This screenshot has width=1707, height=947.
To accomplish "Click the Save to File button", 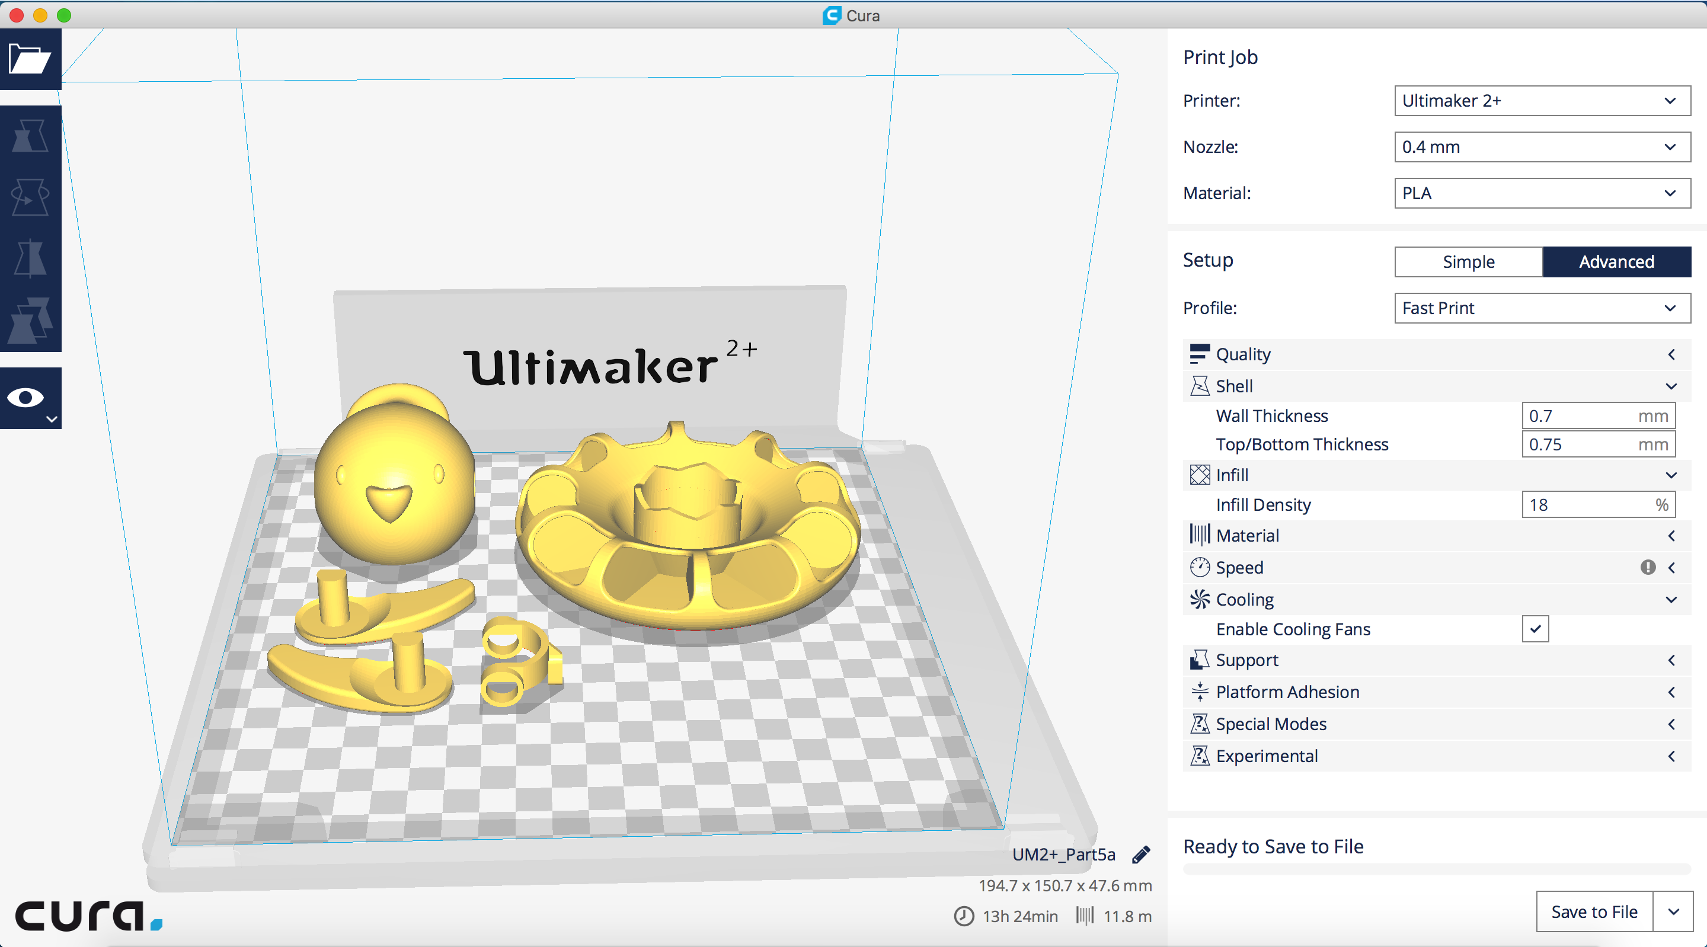I will click(1594, 912).
